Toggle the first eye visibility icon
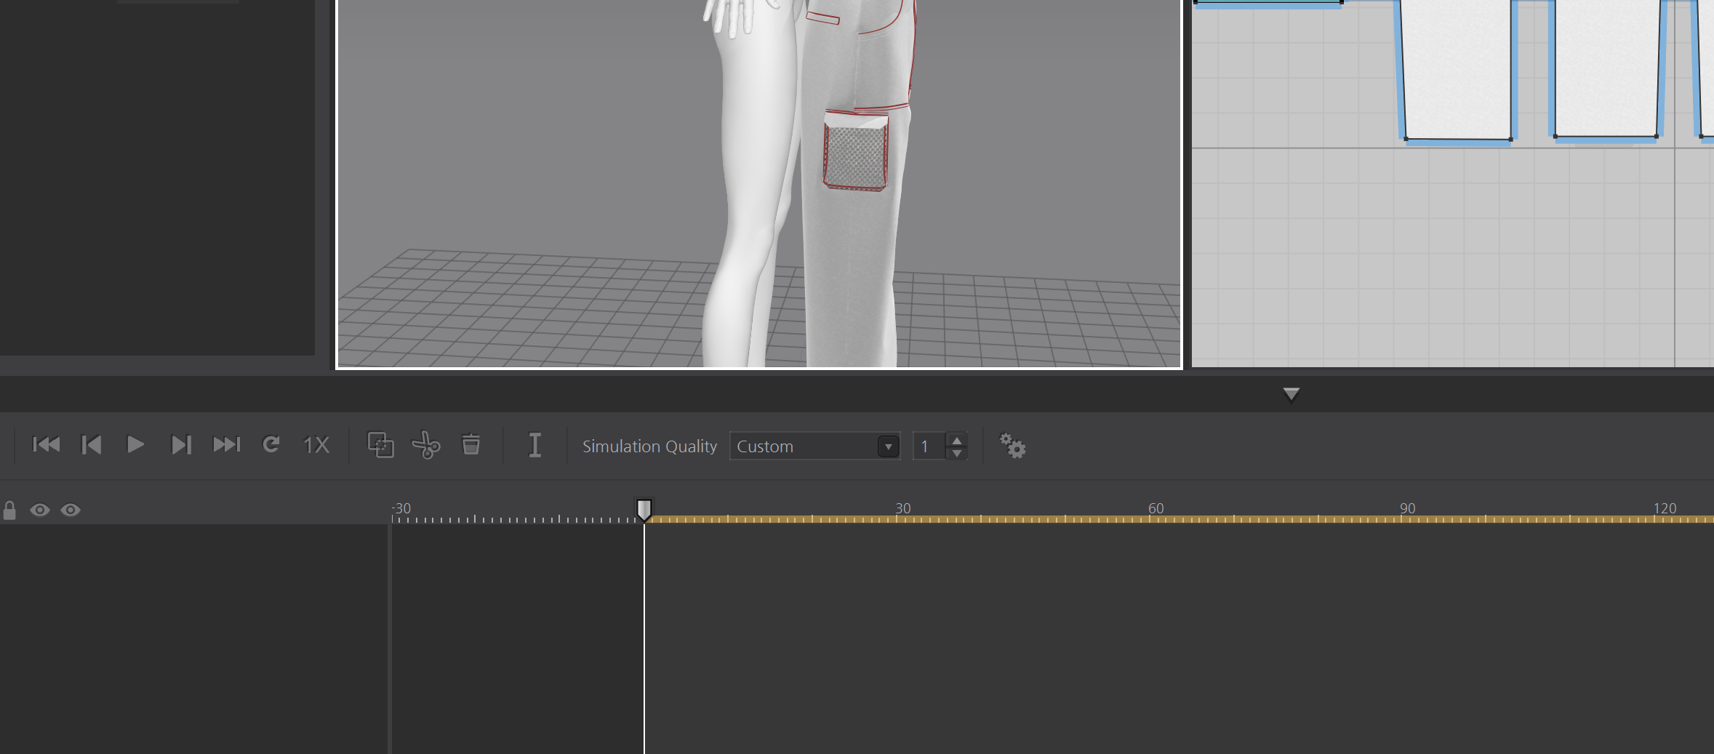 [x=40, y=510]
